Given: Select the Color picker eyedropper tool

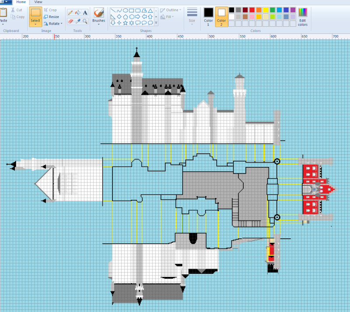Looking at the screenshot, I should click(78, 21).
